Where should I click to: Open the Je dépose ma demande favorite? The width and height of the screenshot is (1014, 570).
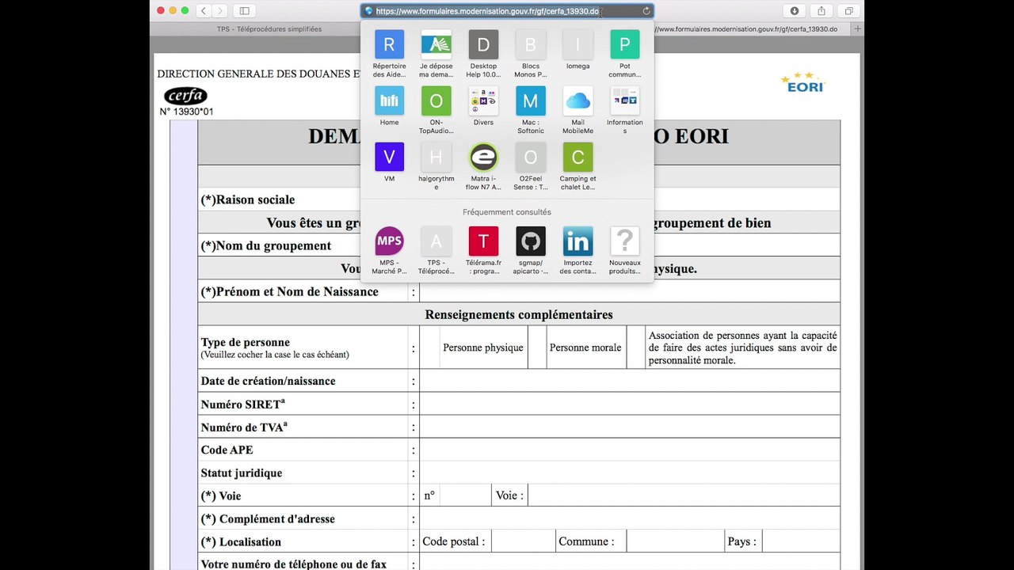pos(436,53)
